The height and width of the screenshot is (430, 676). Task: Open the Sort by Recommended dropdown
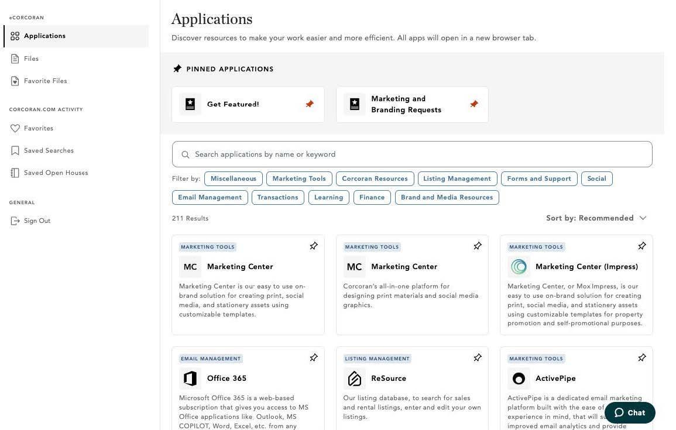pyautogui.click(x=596, y=218)
